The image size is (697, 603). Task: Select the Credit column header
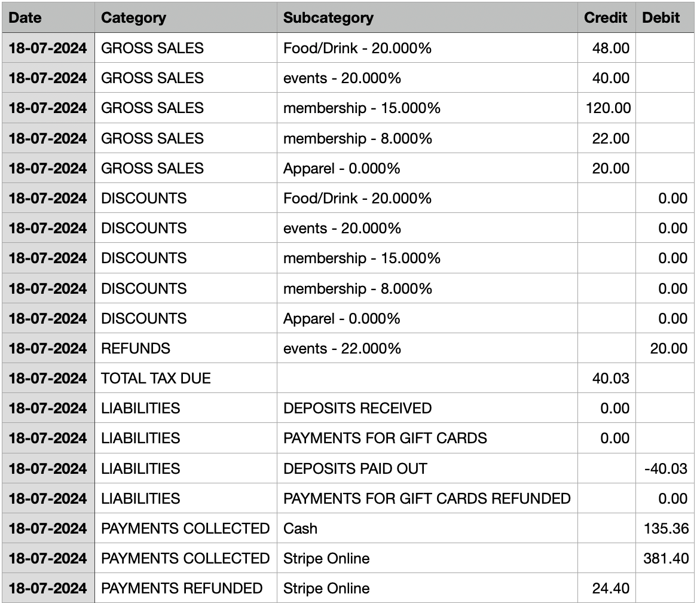point(606,17)
